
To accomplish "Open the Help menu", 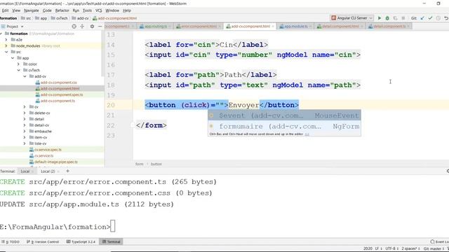I will [x=127, y=10].
